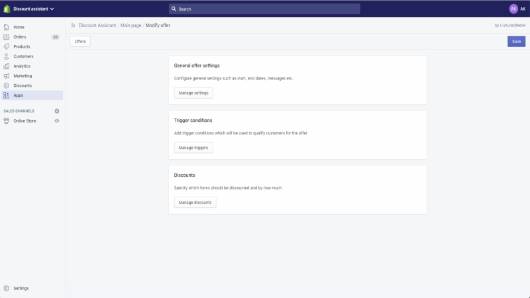Open the Discounts percent icon
The height and width of the screenshot is (298, 530).
click(x=7, y=86)
